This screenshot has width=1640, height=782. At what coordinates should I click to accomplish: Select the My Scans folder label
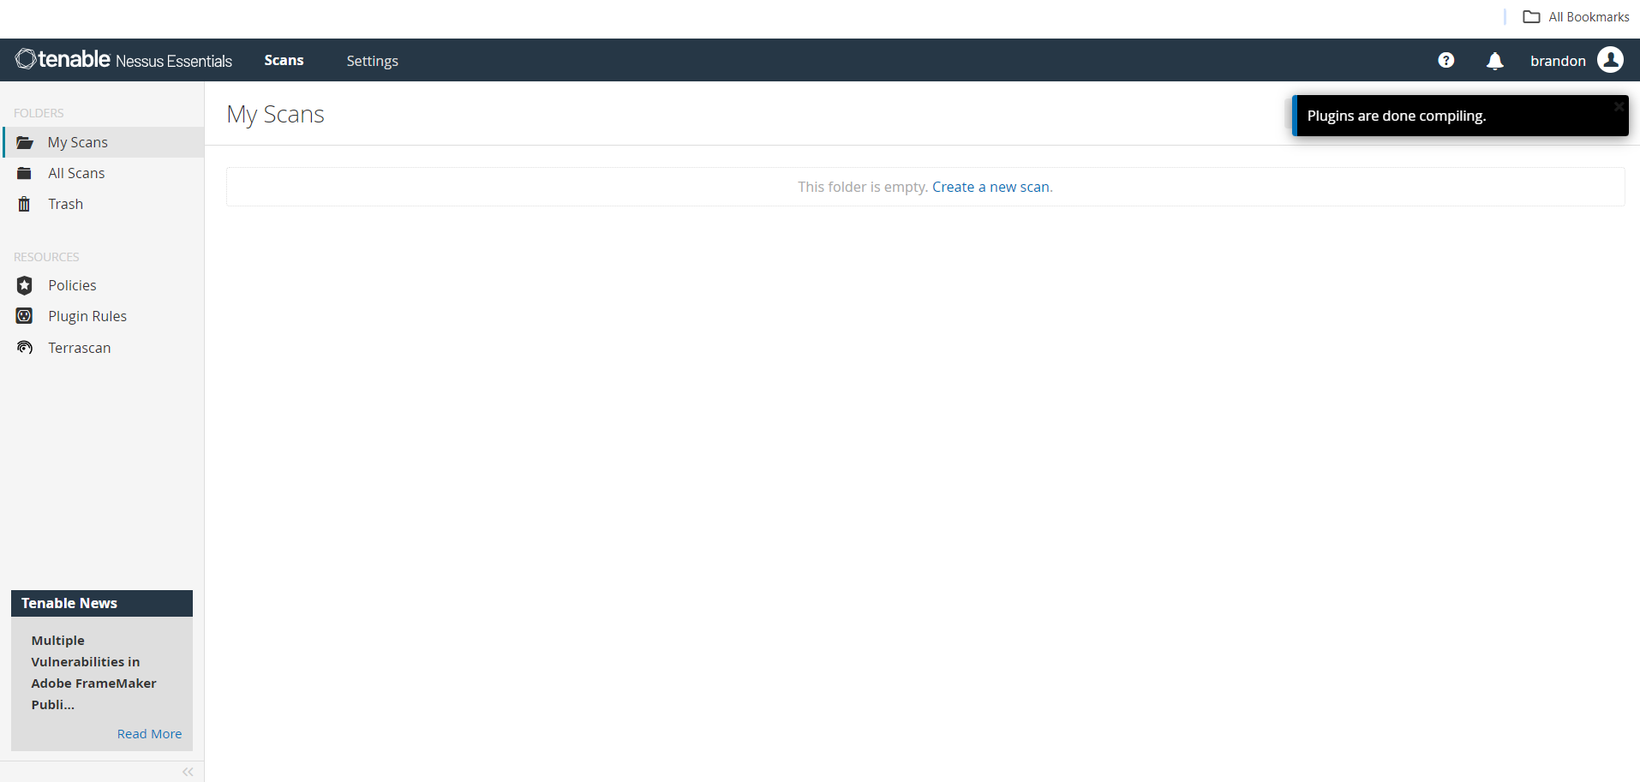tap(78, 142)
